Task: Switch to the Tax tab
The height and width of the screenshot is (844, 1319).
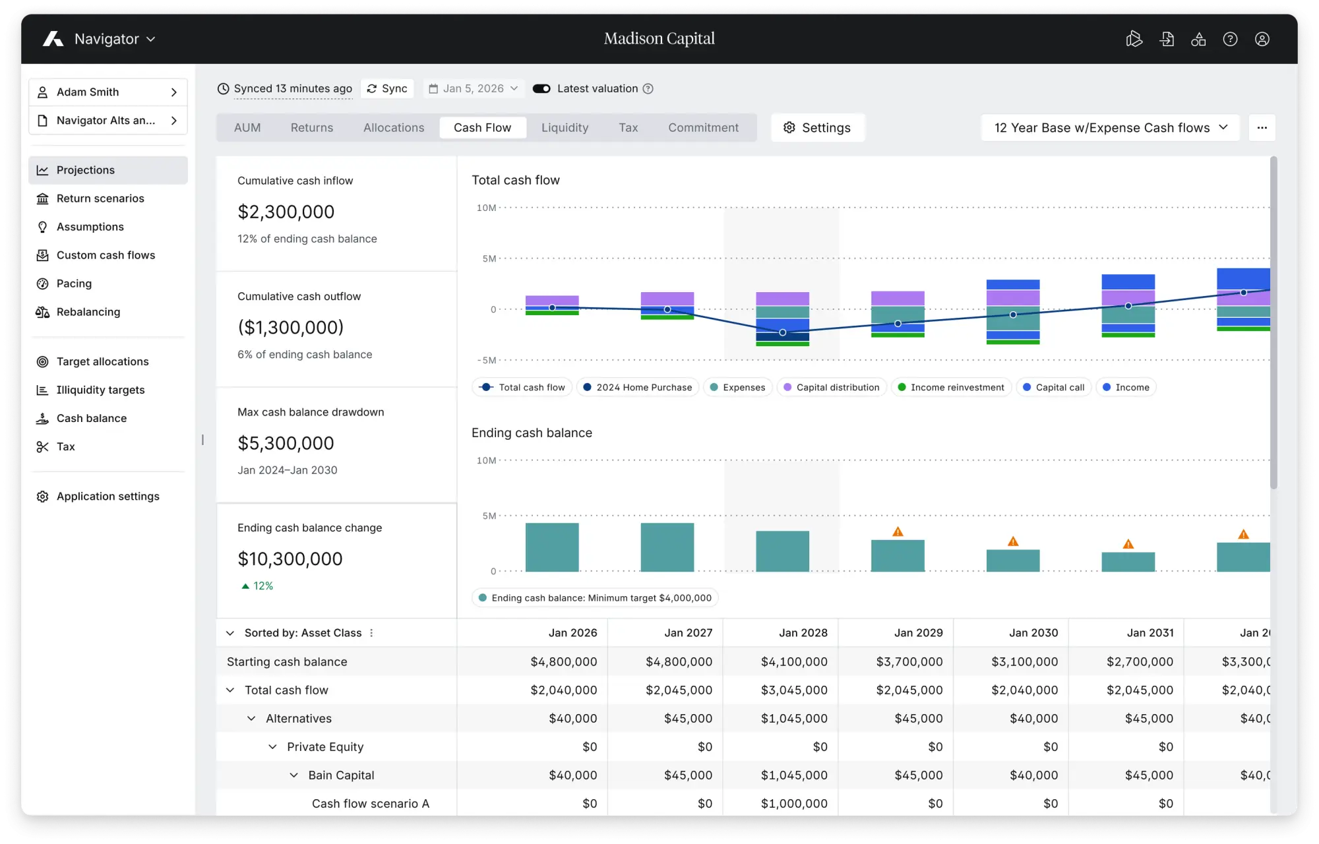Action: click(629, 128)
